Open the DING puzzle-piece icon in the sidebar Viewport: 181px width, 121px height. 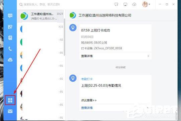pos(10,27)
